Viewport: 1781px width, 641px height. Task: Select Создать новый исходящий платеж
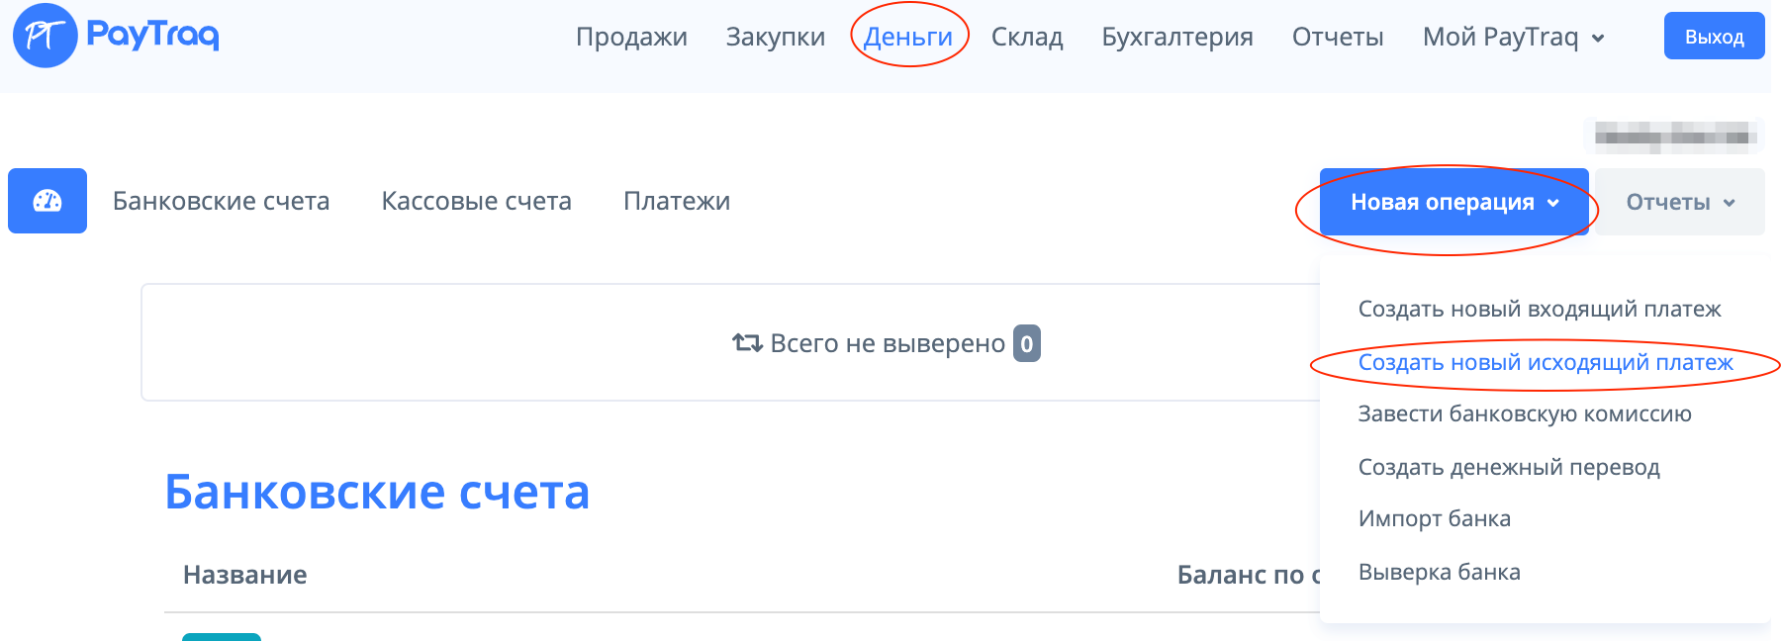click(1546, 362)
